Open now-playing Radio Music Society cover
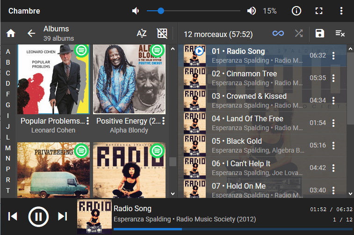 (94, 216)
